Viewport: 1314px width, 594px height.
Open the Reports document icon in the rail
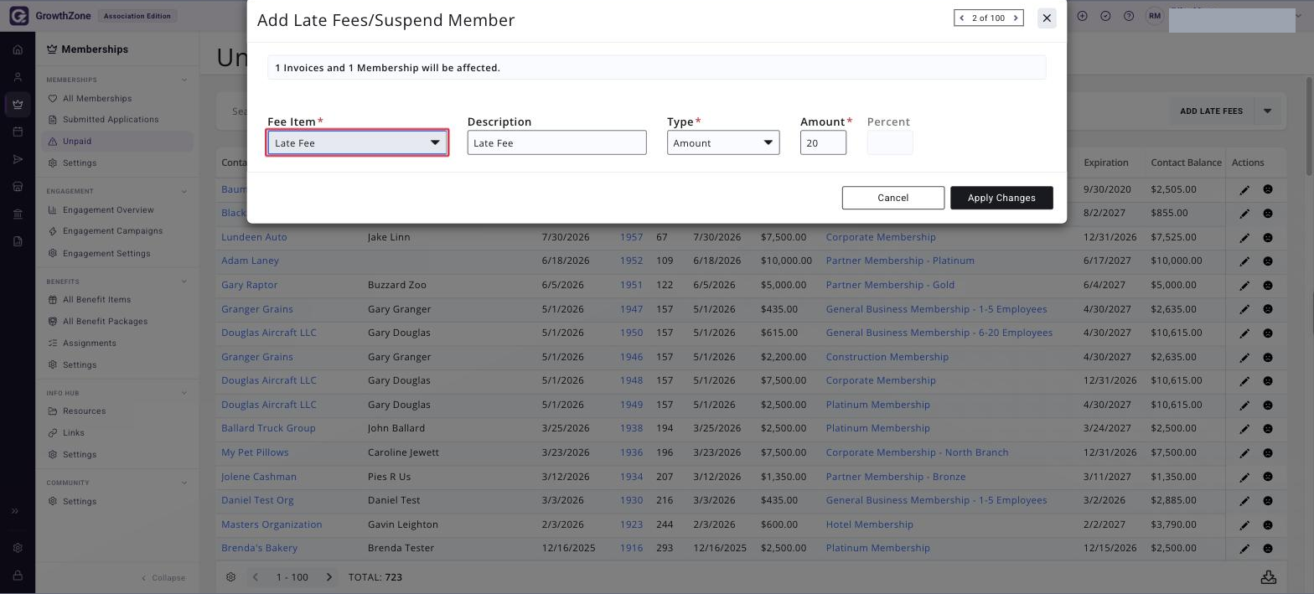coord(18,241)
